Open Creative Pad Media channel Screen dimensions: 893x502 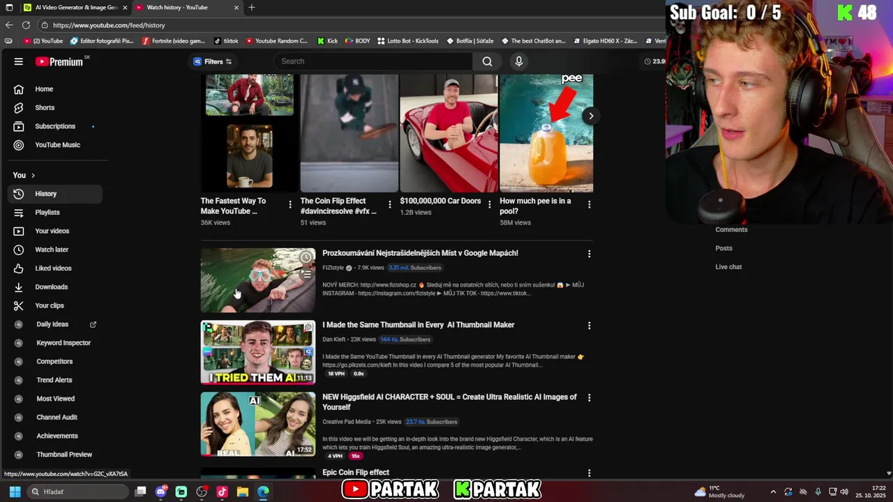346,422
